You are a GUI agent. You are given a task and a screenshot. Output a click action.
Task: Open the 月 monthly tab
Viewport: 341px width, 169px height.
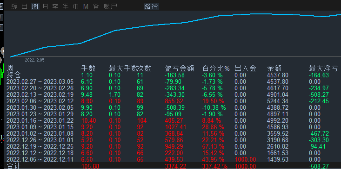45,6
